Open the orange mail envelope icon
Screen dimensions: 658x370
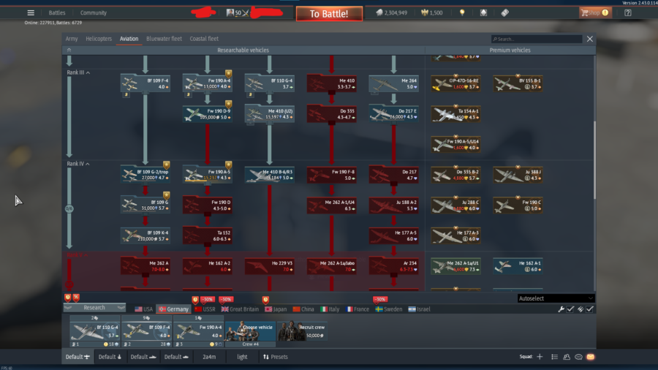pos(591,357)
